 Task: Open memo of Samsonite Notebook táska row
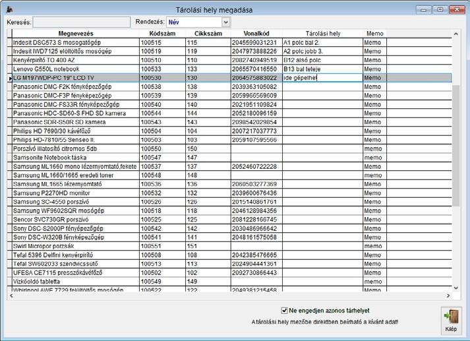(x=374, y=158)
